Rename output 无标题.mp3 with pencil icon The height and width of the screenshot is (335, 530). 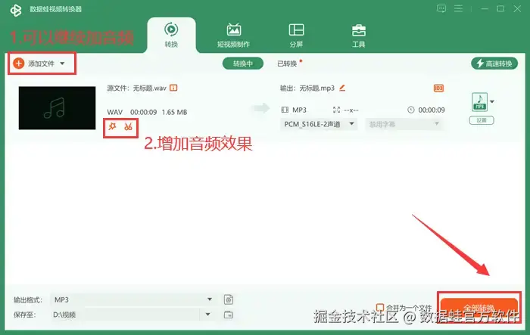click(x=342, y=88)
